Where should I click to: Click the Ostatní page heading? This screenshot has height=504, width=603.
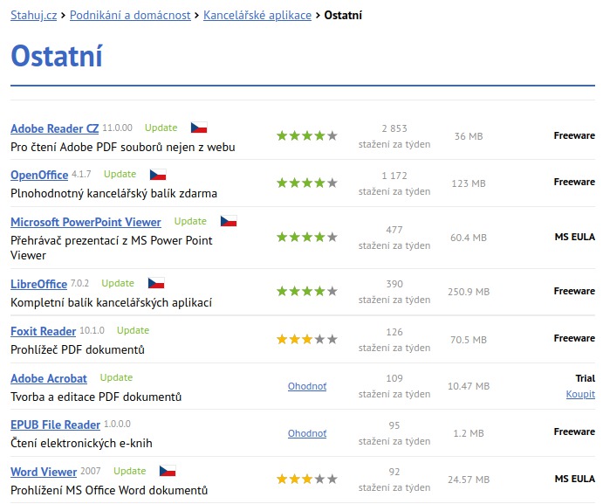coord(57,56)
